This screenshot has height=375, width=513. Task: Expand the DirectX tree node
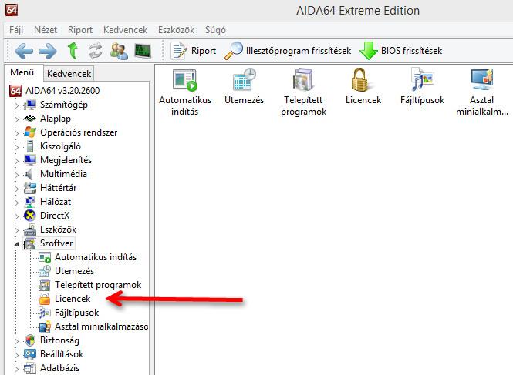[x=16, y=216]
